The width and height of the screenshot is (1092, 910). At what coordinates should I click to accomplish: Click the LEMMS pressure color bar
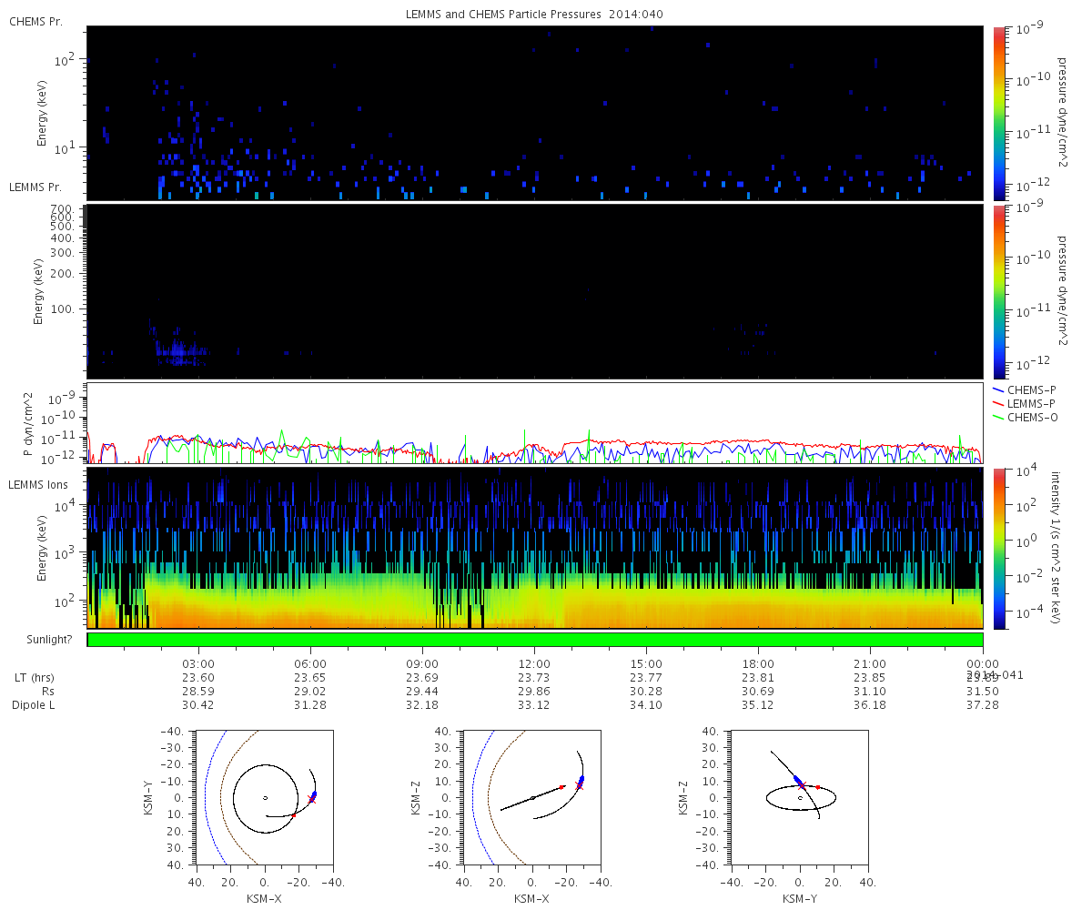click(999, 291)
